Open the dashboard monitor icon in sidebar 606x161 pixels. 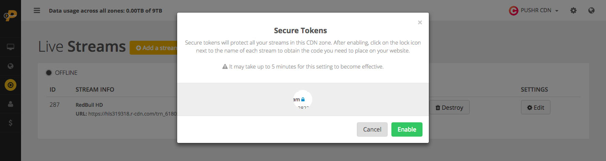[x=11, y=47]
